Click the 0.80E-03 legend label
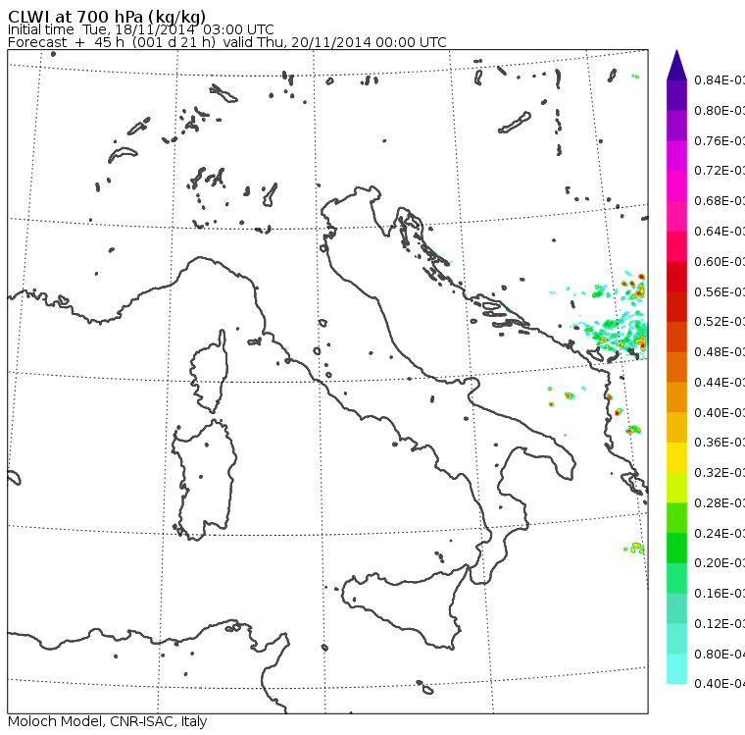The height and width of the screenshot is (735, 745). click(x=720, y=110)
